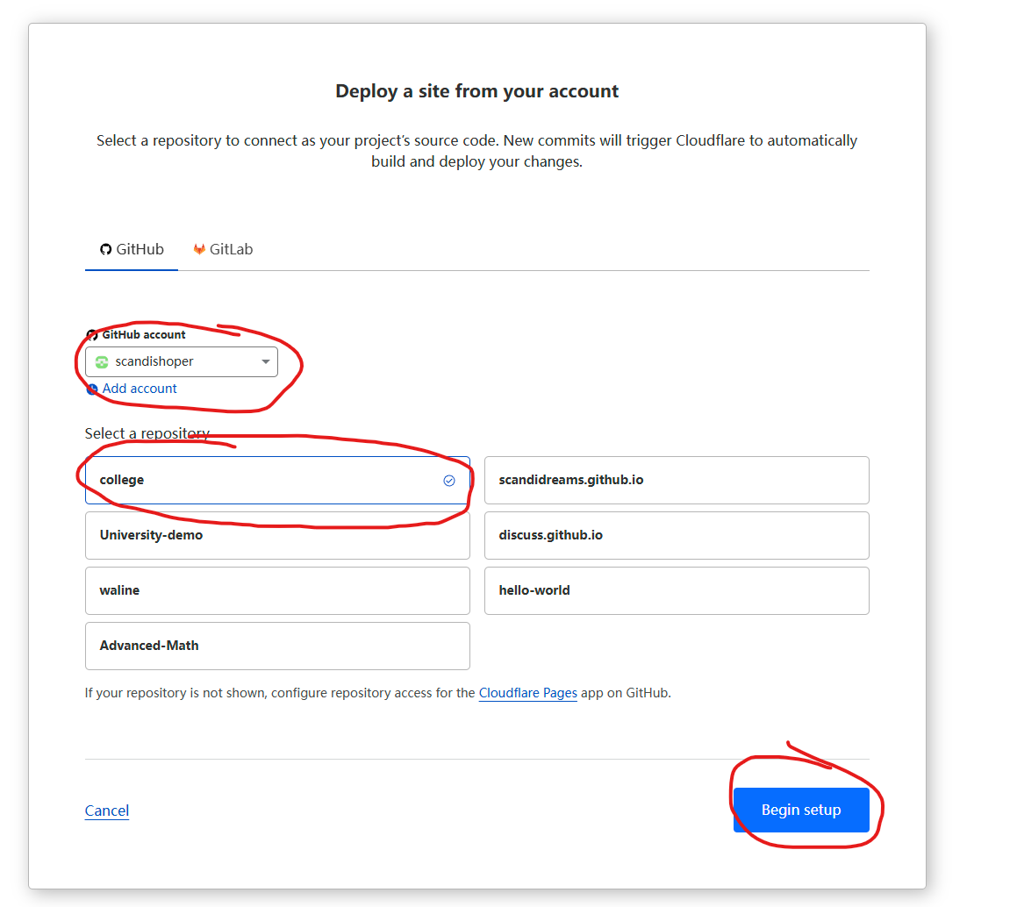Viewport: 1017px width, 907px height.
Task: Choose the scandidreams.github.io repository
Action: (x=676, y=481)
